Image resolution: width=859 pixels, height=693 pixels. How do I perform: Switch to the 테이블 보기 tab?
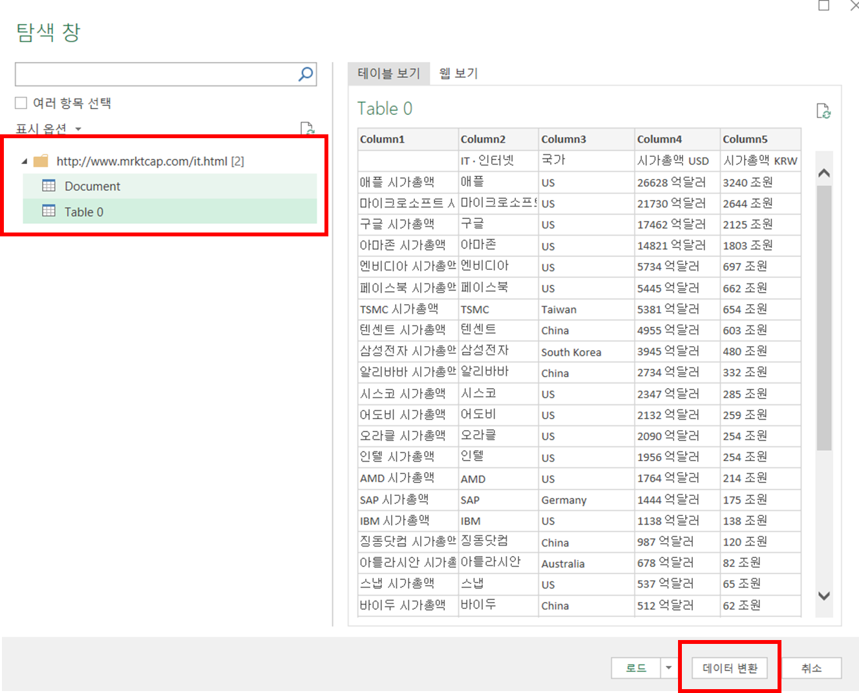coord(389,74)
